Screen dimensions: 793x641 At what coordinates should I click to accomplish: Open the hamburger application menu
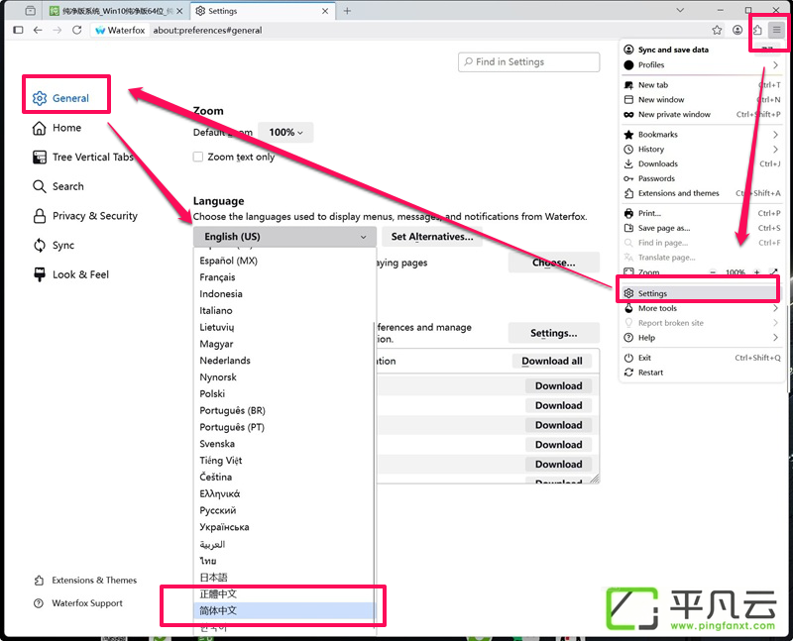point(776,30)
